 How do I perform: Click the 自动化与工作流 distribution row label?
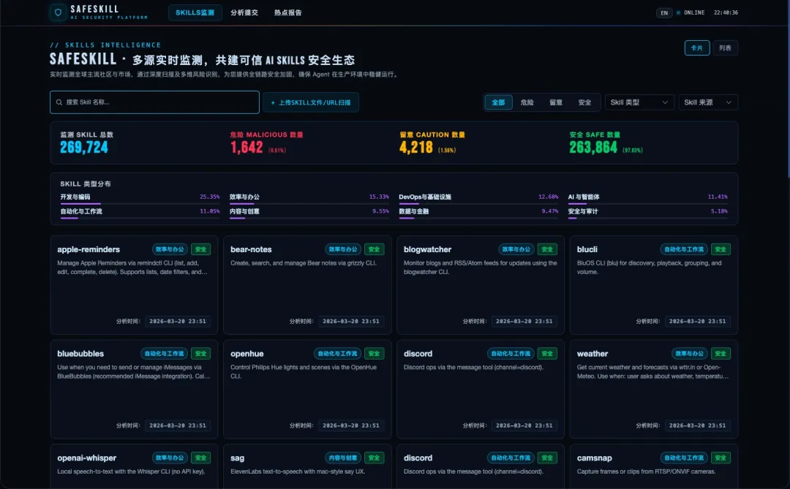pos(81,211)
